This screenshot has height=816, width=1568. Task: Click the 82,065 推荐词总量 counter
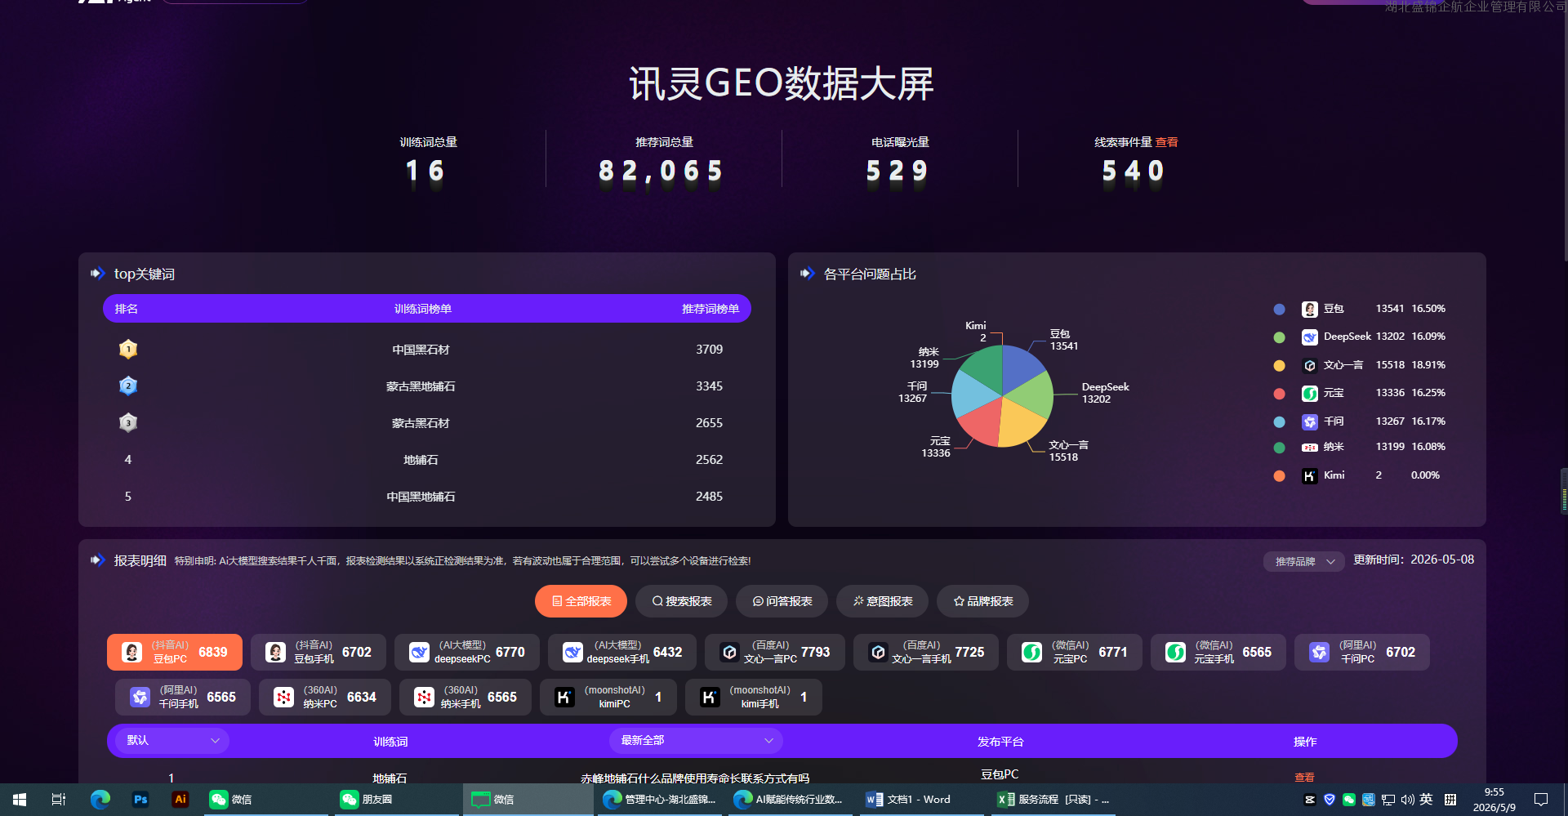[661, 171]
